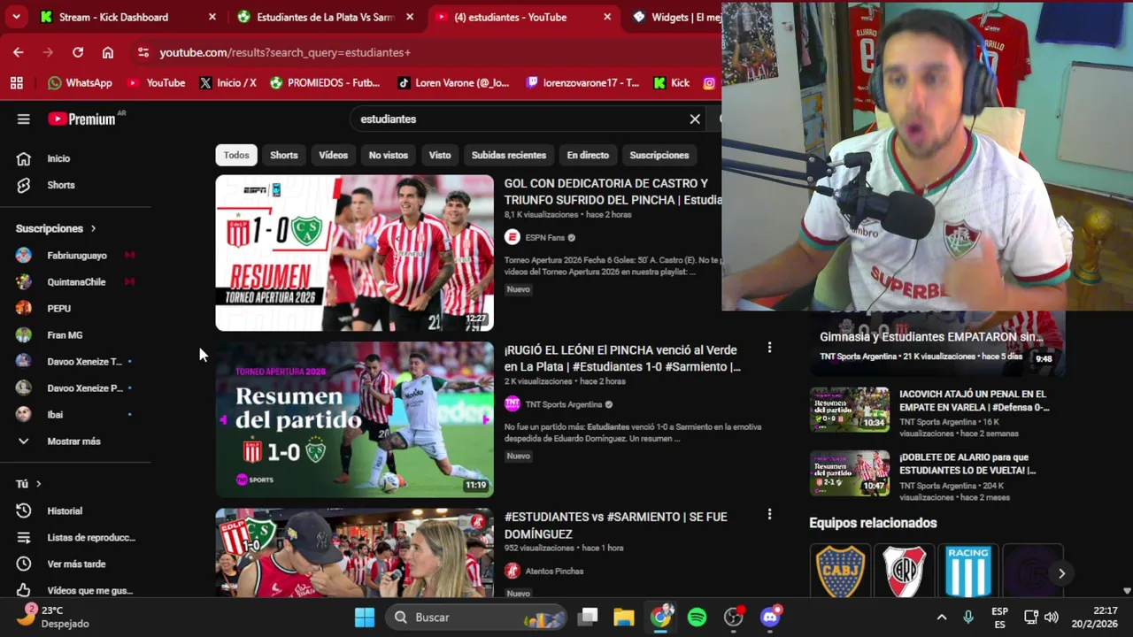Open the Instagram bookmark icon

point(709,82)
